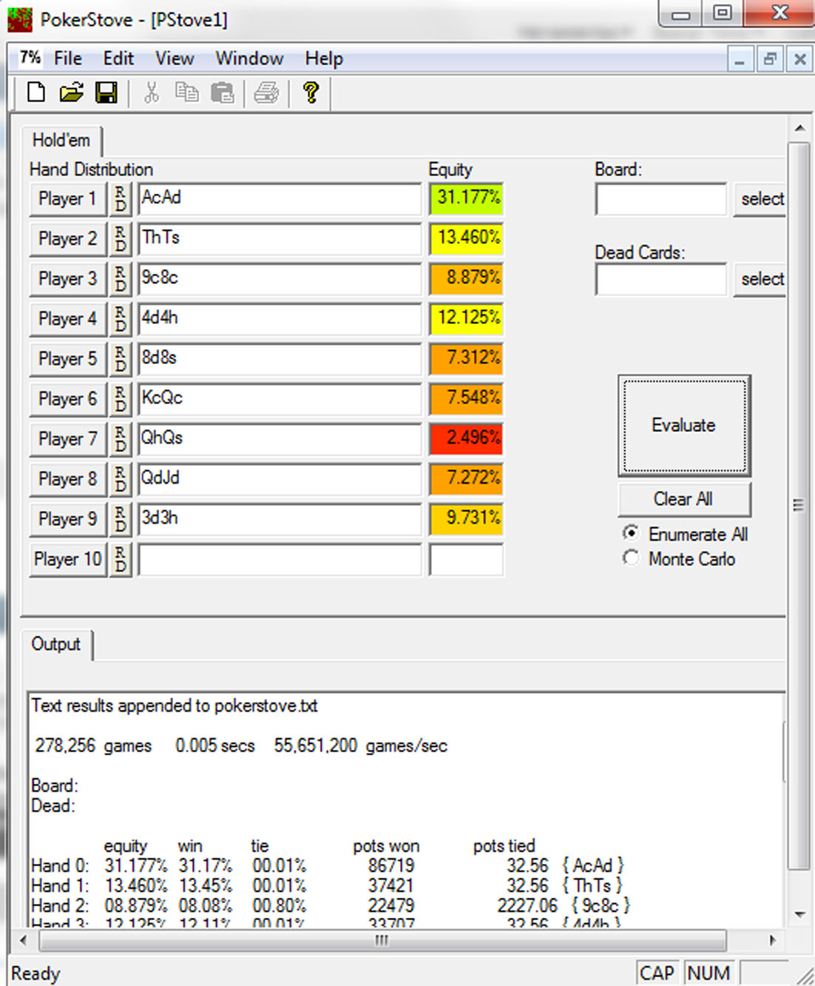Click the 278,256 games text in output
815x986 pixels.
point(92,746)
